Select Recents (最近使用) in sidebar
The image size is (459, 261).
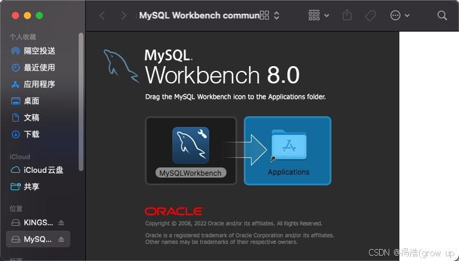tap(38, 67)
